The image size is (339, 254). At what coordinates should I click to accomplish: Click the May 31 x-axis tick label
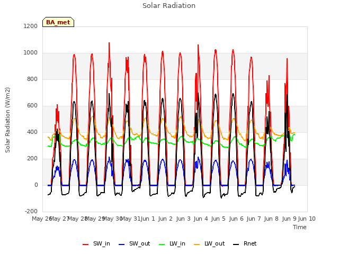tap(130, 219)
